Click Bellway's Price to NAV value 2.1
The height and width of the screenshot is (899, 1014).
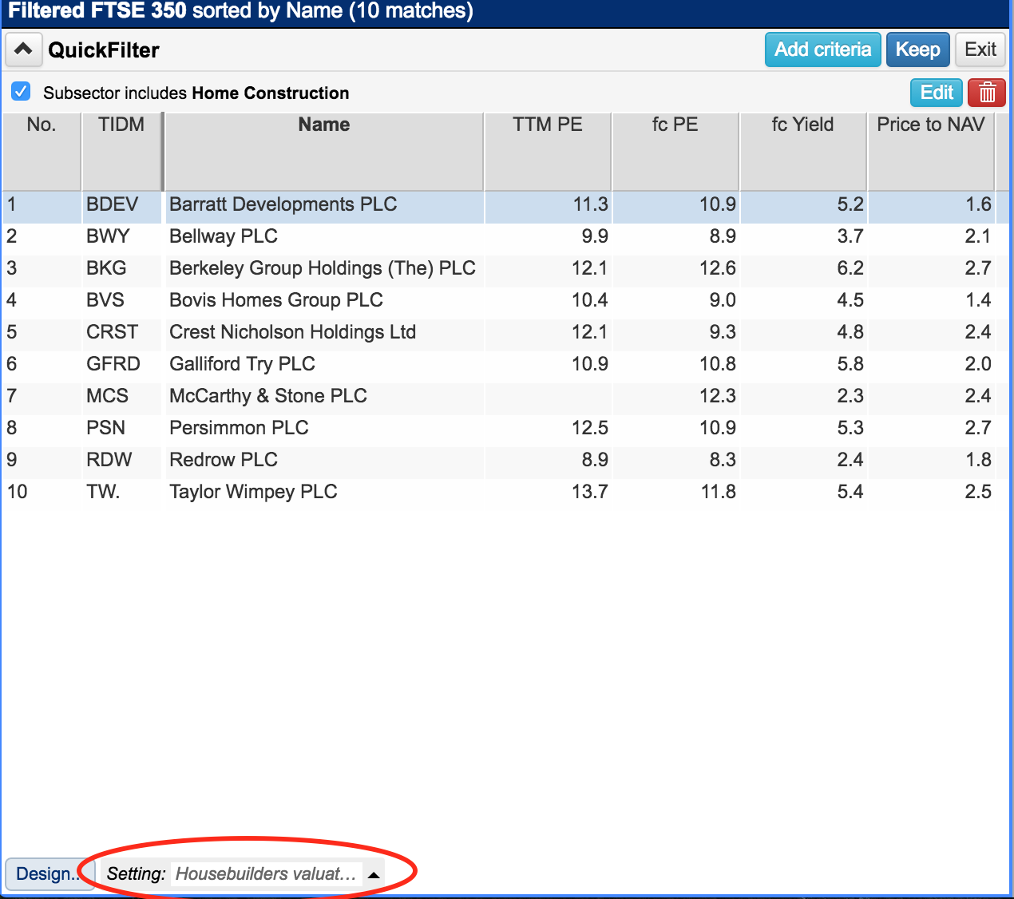tap(978, 236)
